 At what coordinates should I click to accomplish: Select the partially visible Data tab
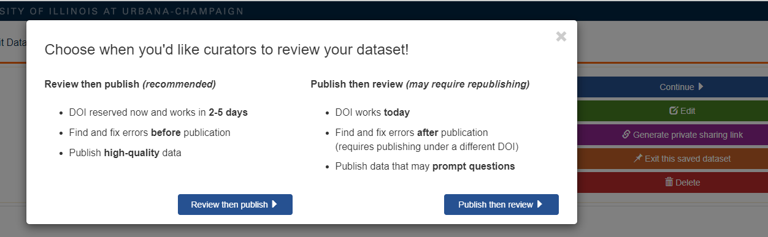coord(12,42)
